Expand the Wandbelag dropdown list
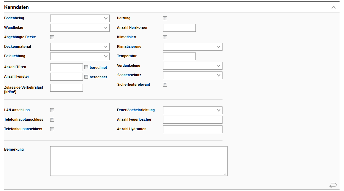This screenshot has width=344, height=191. [x=80, y=28]
